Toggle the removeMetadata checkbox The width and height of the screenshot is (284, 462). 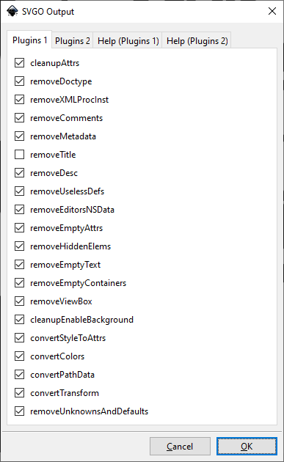point(20,136)
